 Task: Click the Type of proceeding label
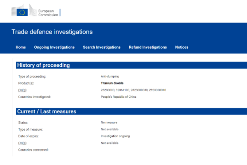[x=32, y=77]
